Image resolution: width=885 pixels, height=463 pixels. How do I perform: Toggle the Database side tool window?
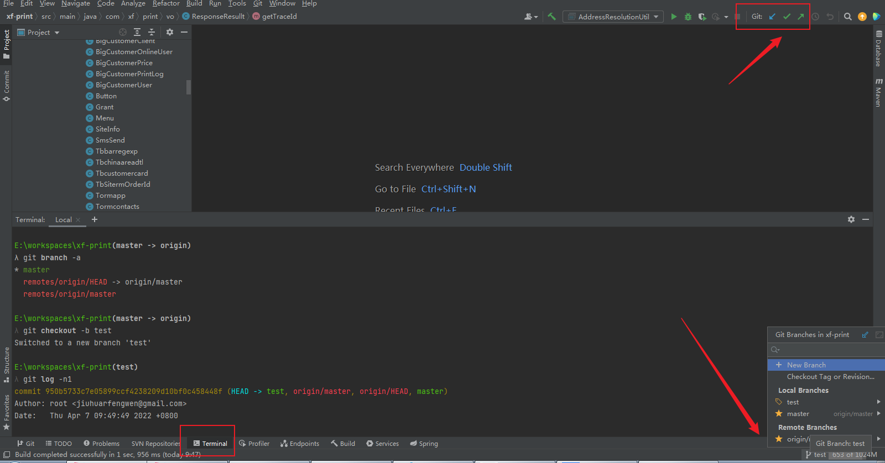pyautogui.click(x=878, y=49)
